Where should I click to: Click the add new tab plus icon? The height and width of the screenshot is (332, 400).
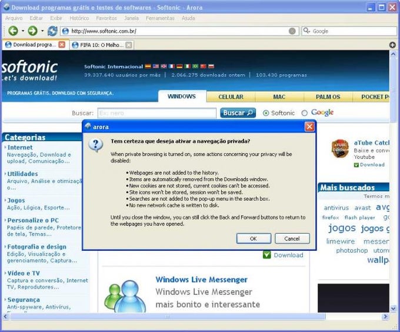392,45
